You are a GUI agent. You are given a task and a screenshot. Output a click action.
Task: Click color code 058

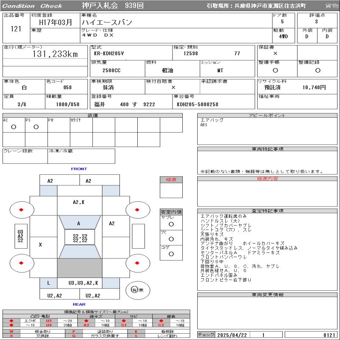68,88
